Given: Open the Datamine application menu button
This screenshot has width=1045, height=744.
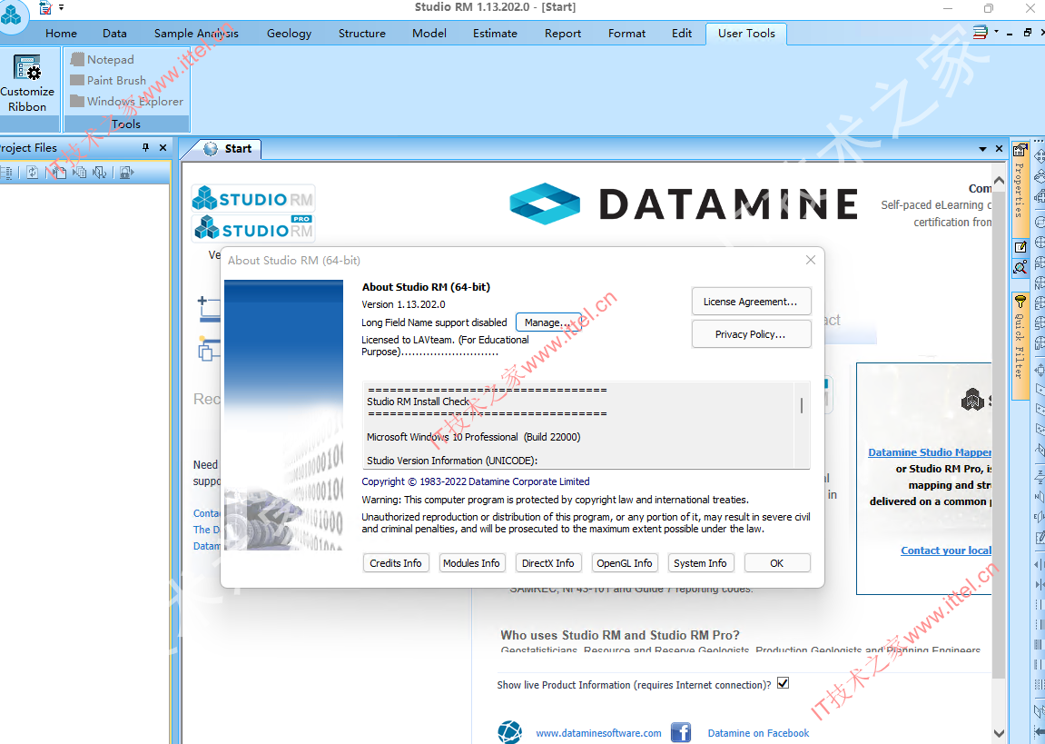Looking at the screenshot, I should [12, 15].
